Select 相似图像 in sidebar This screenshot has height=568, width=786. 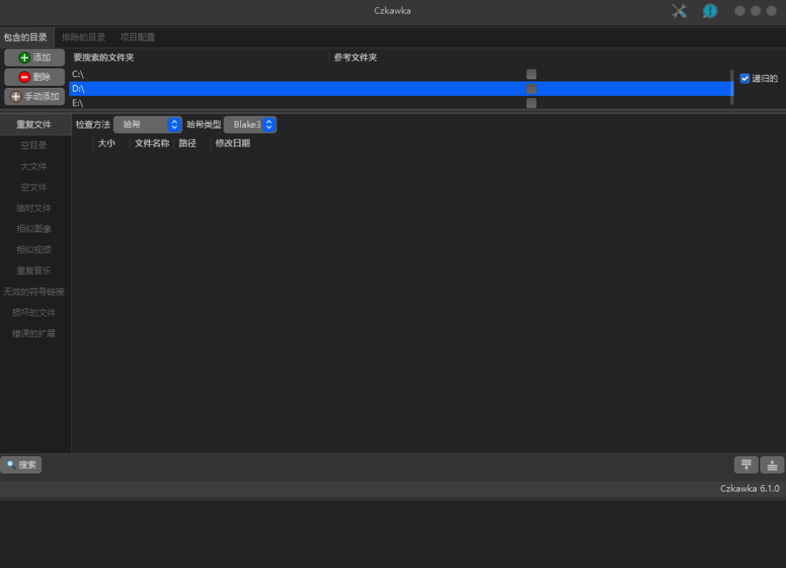click(35, 229)
